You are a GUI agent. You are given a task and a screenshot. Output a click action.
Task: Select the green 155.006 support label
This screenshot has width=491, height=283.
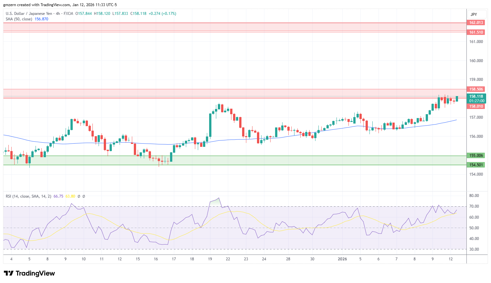pyautogui.click(x=476, y=156)
